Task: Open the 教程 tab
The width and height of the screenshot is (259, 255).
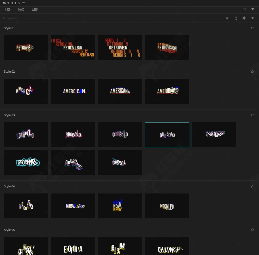Action: [x=21, y=10]
